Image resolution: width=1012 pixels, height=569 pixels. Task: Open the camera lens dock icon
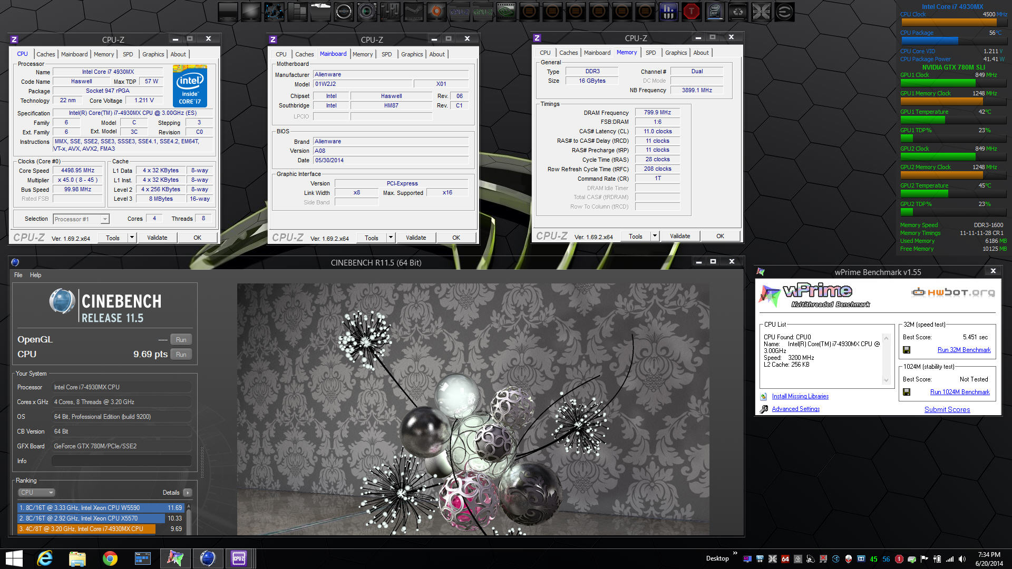(x=367, y=12)
